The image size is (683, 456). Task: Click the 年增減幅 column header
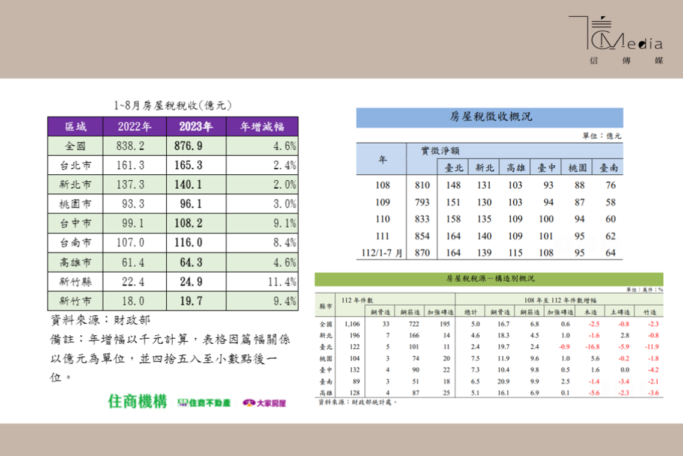(261, 127)
